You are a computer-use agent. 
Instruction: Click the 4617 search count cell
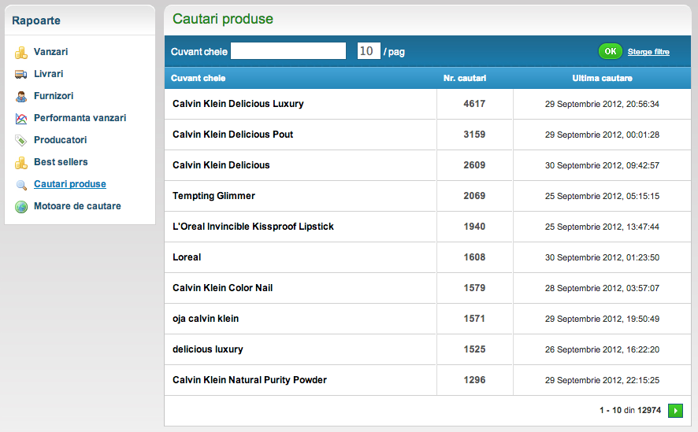(x=474, y=104)
